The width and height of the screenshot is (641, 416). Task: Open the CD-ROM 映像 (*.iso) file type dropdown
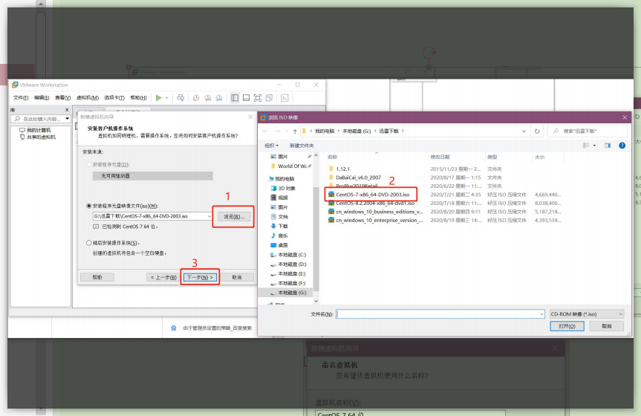[x=586, y=314]
